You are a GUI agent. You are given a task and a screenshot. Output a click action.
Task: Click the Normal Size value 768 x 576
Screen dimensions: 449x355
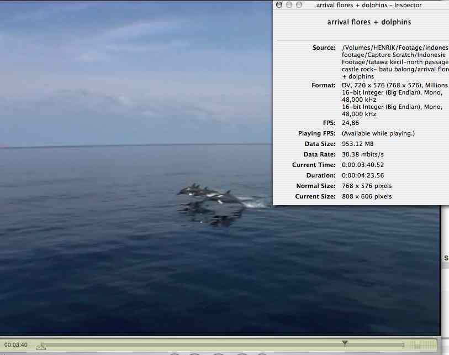[x=367, y=186]
